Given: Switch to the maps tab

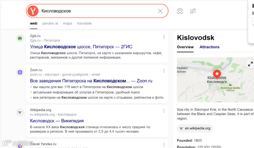Looking at the screenshot, I should (67, 23).
